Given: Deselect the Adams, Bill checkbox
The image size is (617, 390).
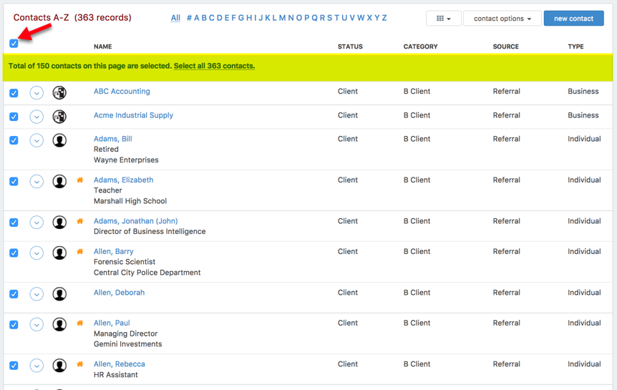Looking at the screenshot, I should pos(14,140).
